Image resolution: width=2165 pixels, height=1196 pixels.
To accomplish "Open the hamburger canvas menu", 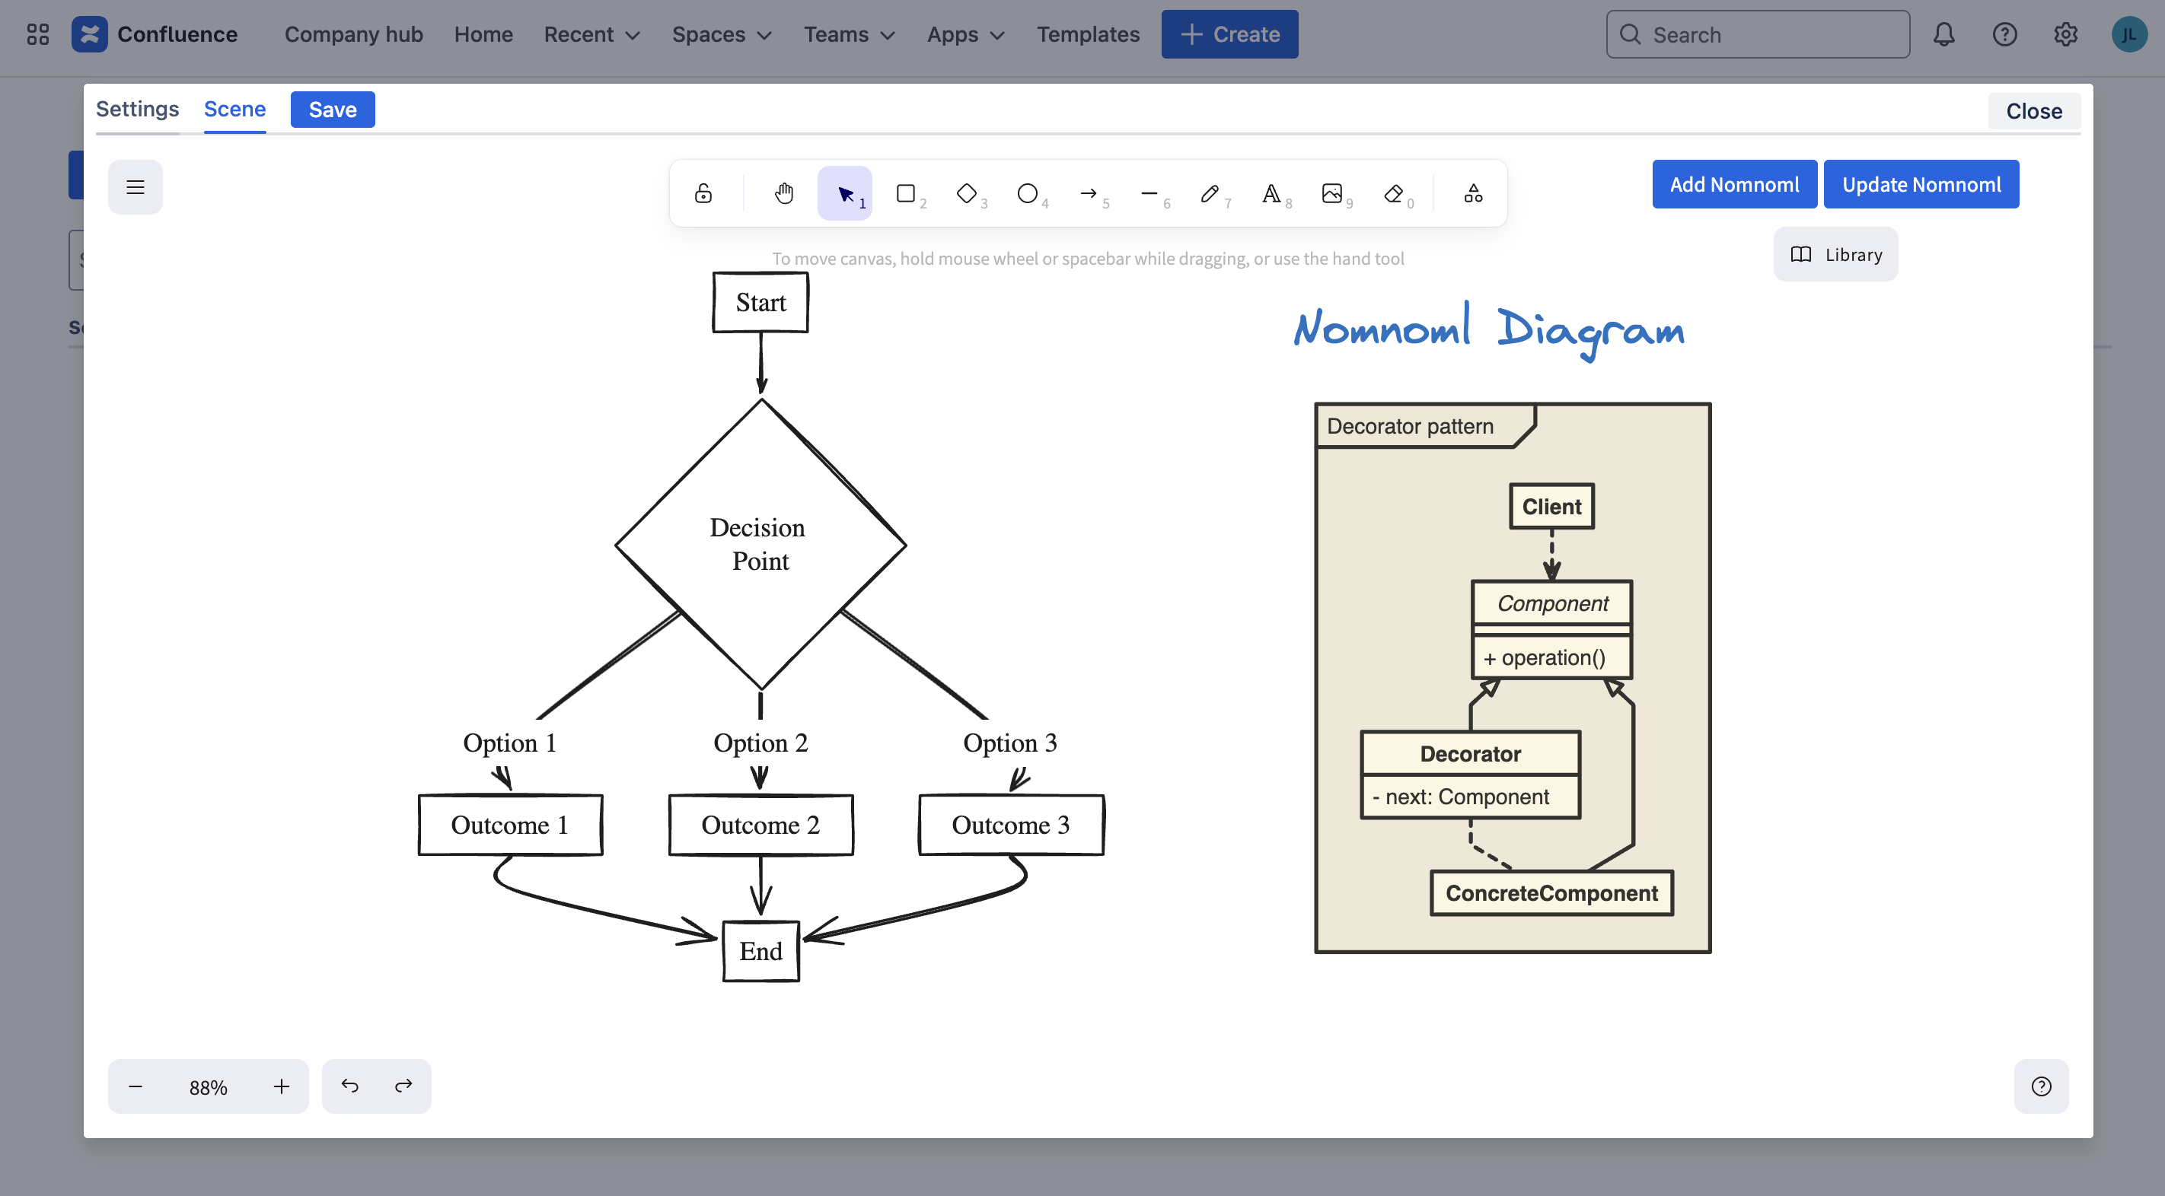I will pos(136,186).
